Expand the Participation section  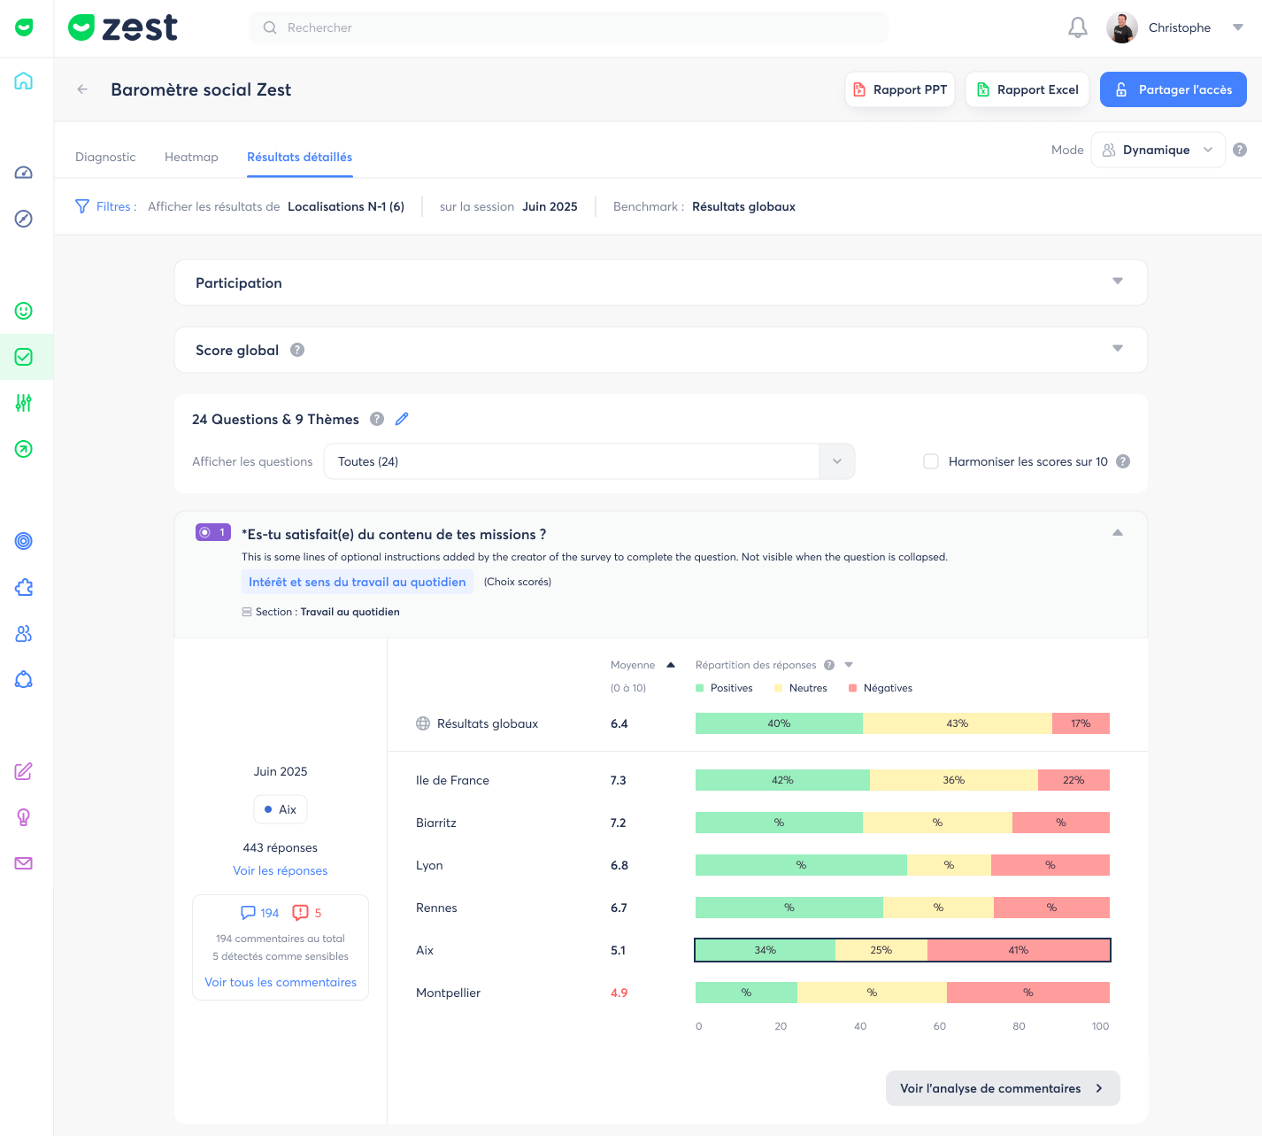(x=1117, y=282)
